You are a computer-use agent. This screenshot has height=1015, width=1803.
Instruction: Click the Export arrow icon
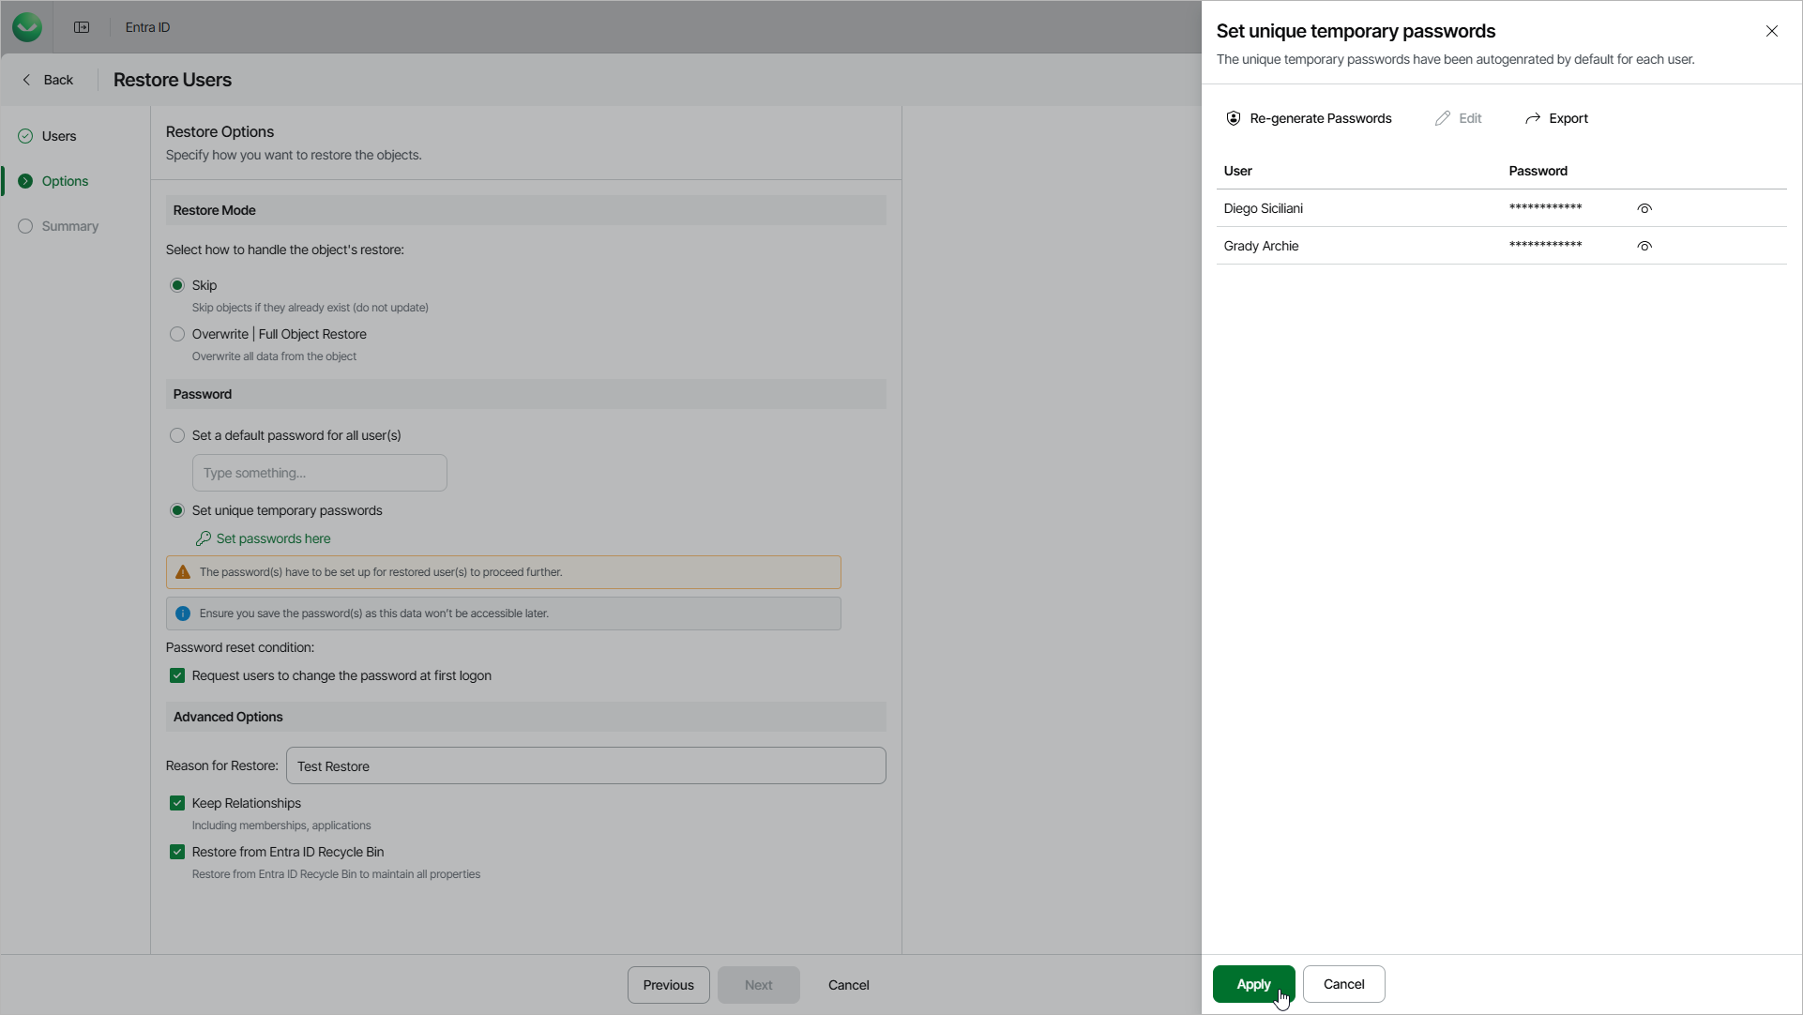[1533, 118]
